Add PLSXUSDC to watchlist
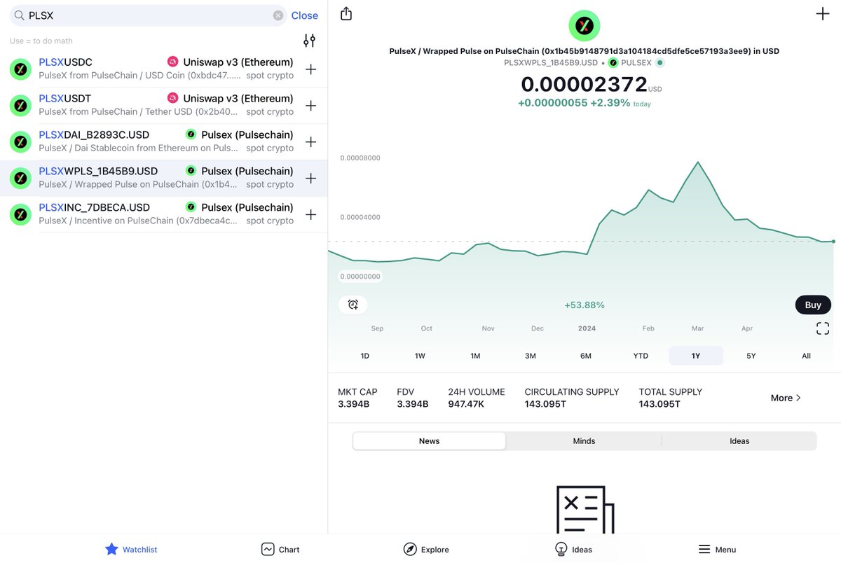This screenshot has height=563, width=841. point(310,69)
